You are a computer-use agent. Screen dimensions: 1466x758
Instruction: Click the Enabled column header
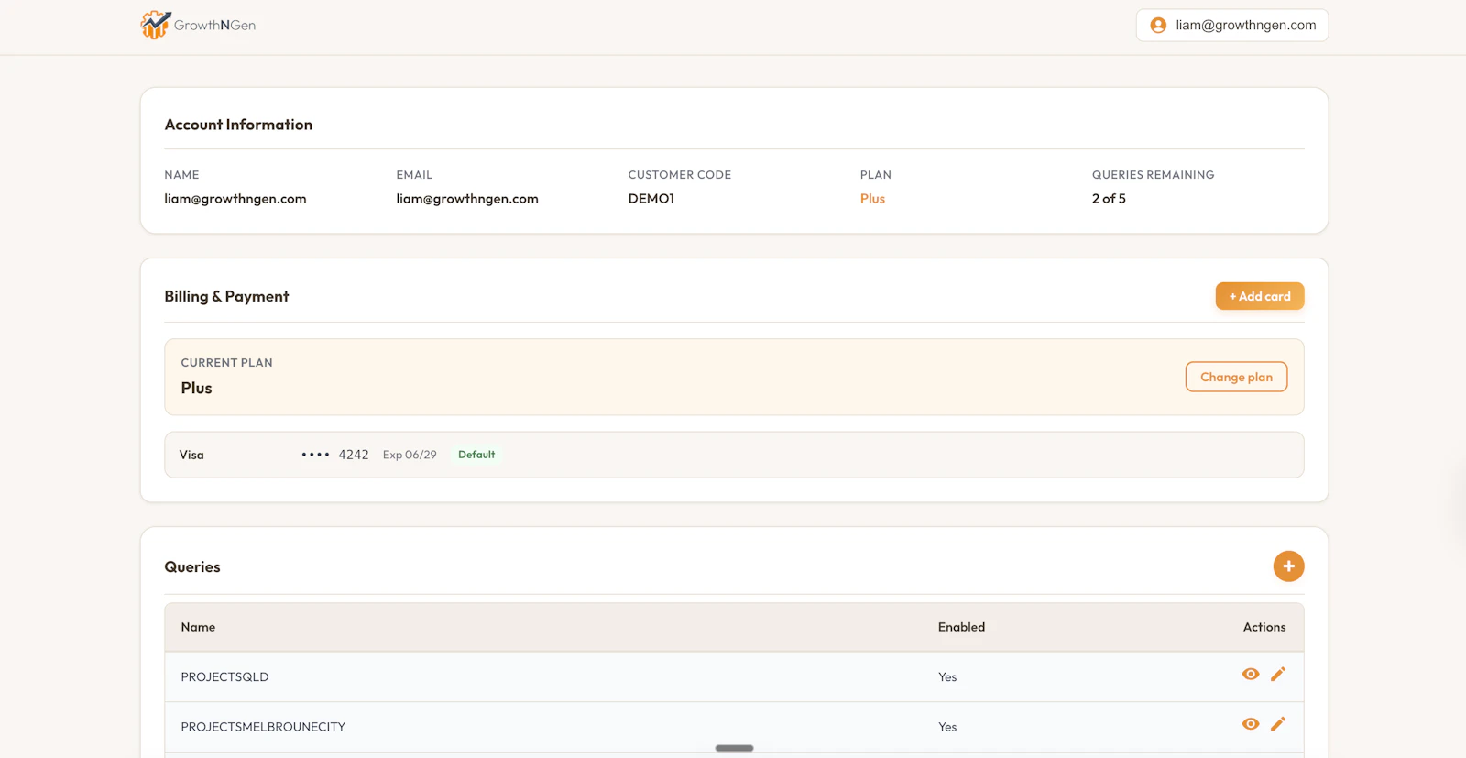click(961, 627)
